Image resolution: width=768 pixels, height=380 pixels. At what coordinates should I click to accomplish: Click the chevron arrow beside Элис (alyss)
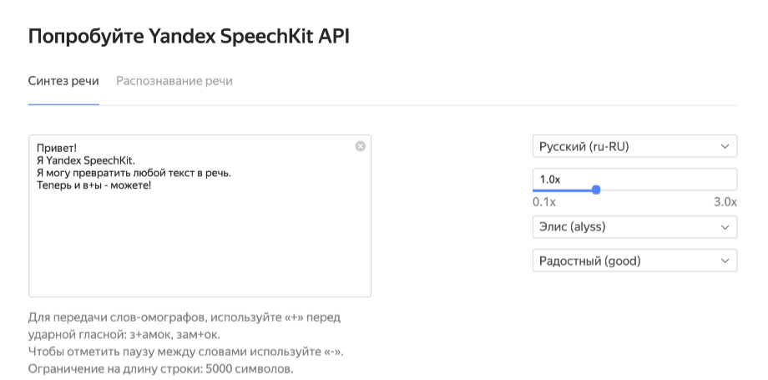[725, 227]
